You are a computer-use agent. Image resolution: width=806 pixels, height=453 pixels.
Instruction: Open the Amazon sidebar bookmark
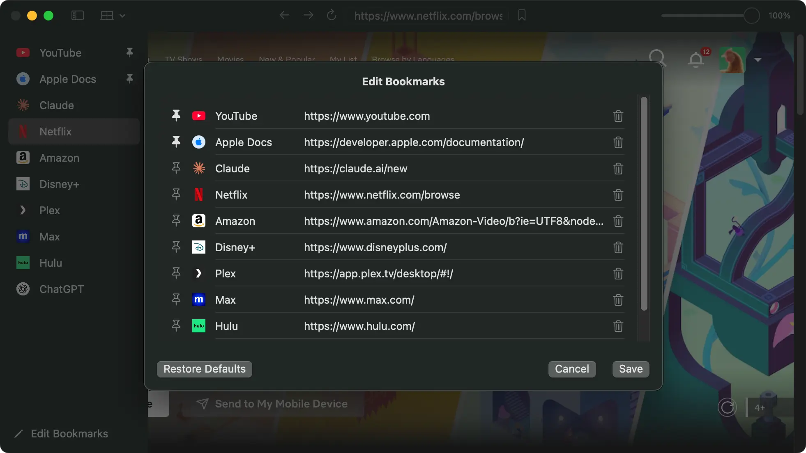pyautogui.click(x=74, y=158)
